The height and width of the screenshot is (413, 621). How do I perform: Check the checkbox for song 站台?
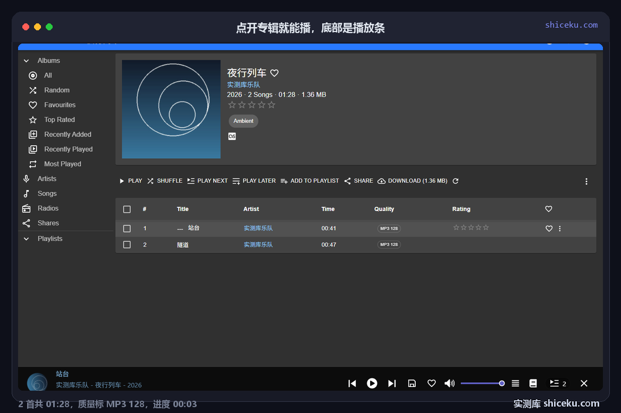[127, 229]
